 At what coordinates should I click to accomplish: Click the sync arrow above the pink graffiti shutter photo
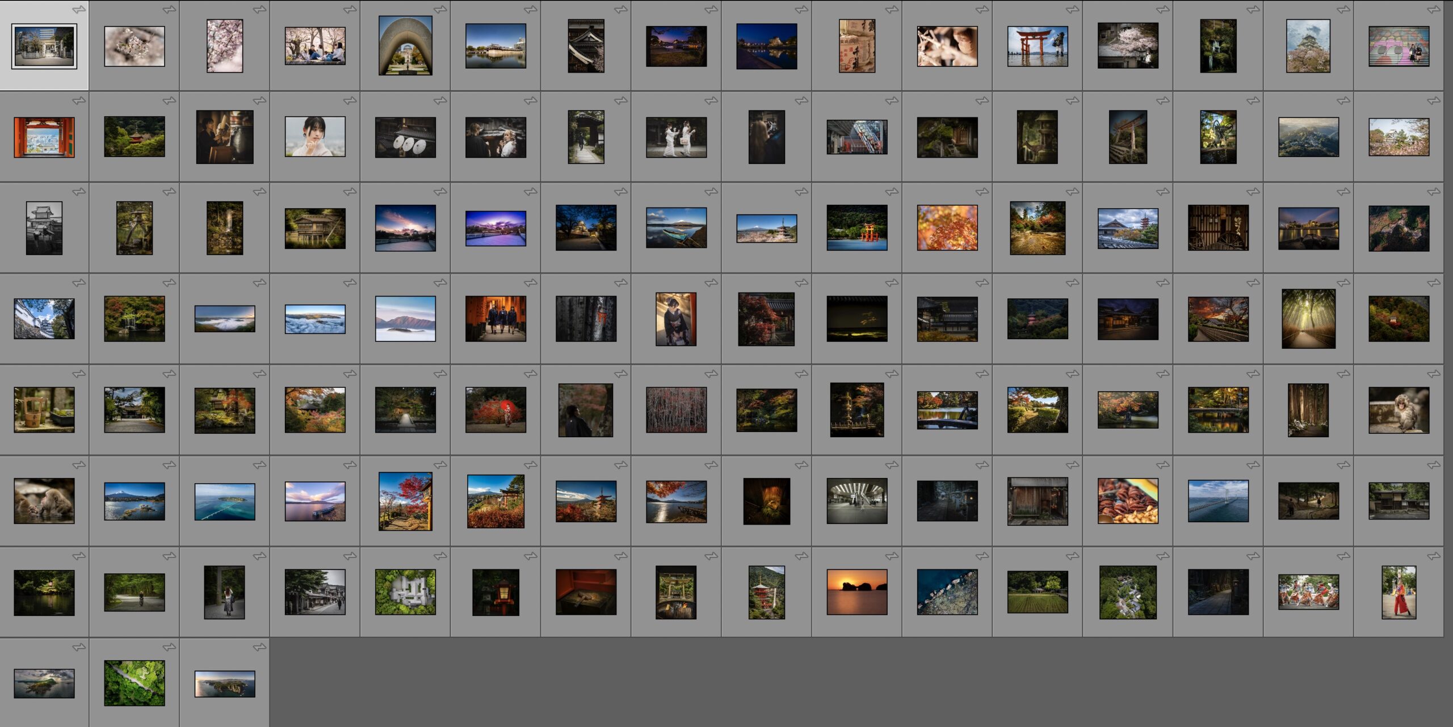tap(1433, 10)
